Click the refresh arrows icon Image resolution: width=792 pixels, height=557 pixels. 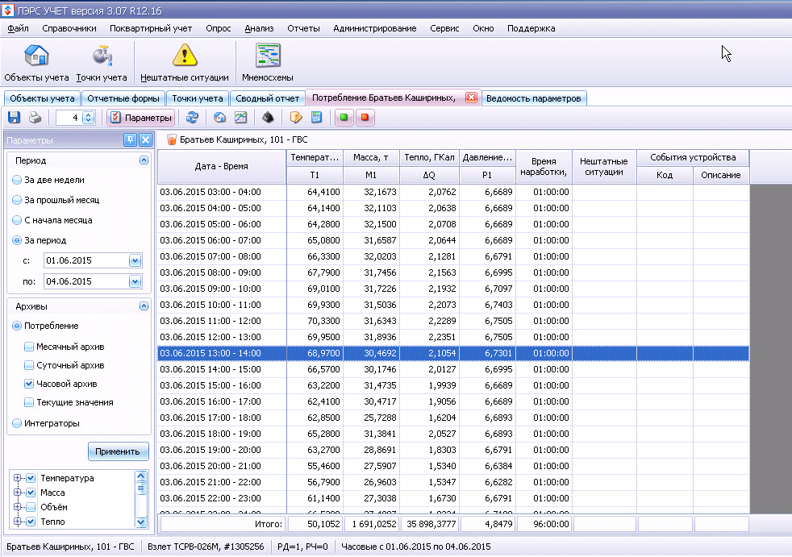click(192, 118)
